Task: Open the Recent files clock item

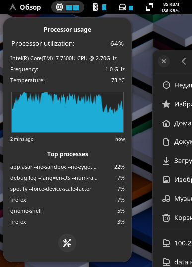Action: [x=177, y=85]
